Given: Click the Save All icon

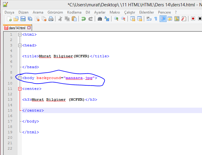Looking at the screenshot, I should pos(30,19).
